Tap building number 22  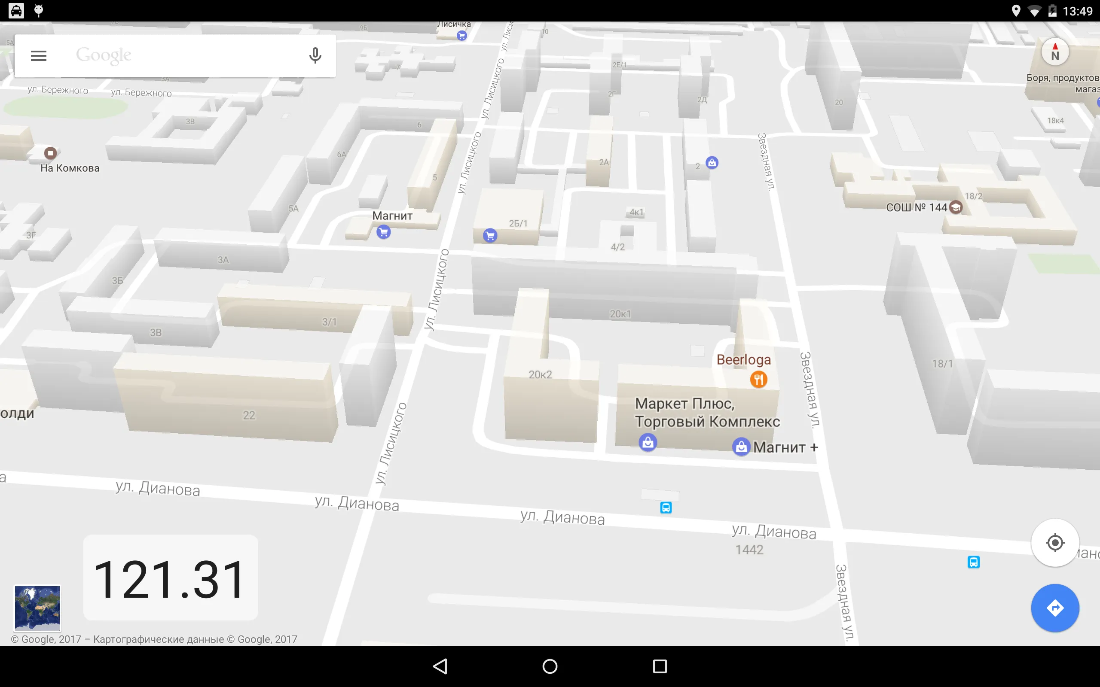click(x=249, y=415)
